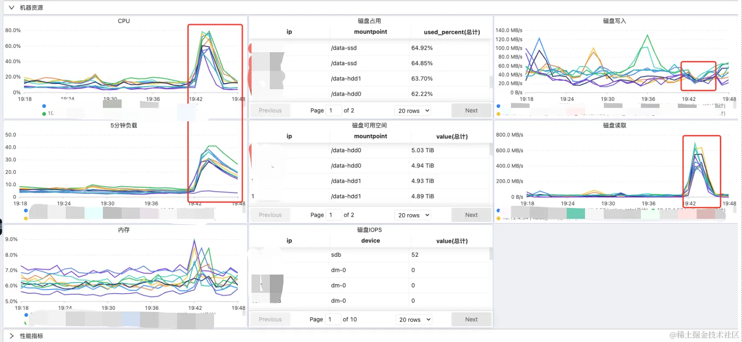Image resolution: width=742 pixels, height=342 pixels.
Task: Select the 64.92% used_percent cell
Action: click(422, 48)
